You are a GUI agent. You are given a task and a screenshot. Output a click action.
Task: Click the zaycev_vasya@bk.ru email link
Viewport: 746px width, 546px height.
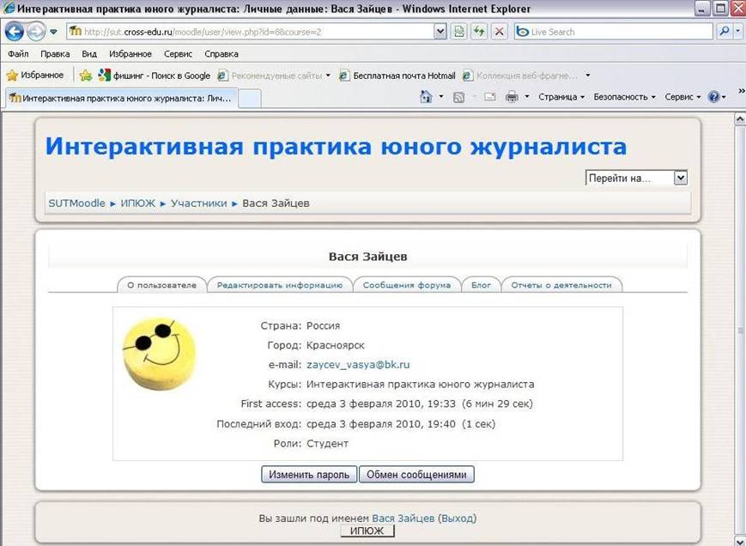coord(358,365)
